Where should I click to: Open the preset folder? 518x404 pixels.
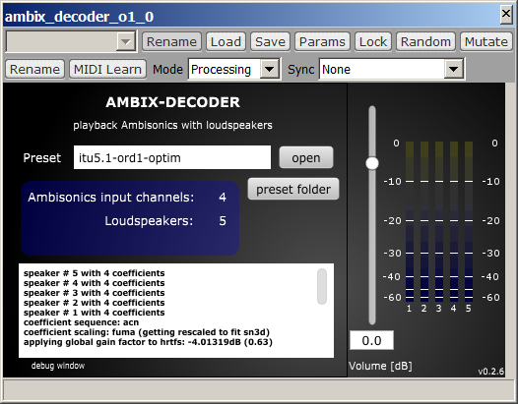coord(293,189)
